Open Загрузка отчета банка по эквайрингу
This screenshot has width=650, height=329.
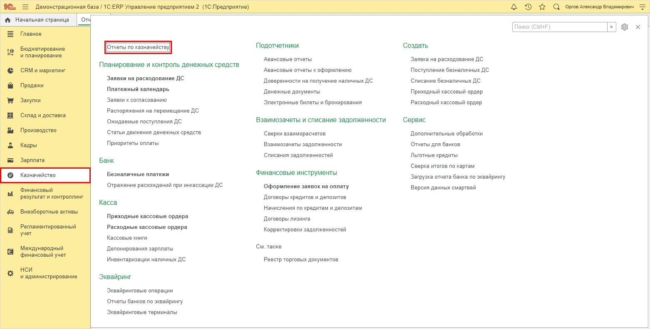click(458, 177)
